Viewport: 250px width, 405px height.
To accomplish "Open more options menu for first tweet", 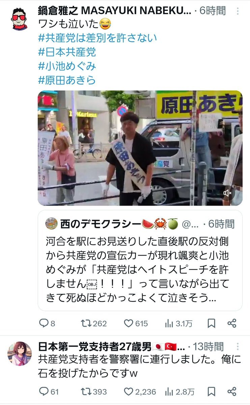I will point(238,11).
